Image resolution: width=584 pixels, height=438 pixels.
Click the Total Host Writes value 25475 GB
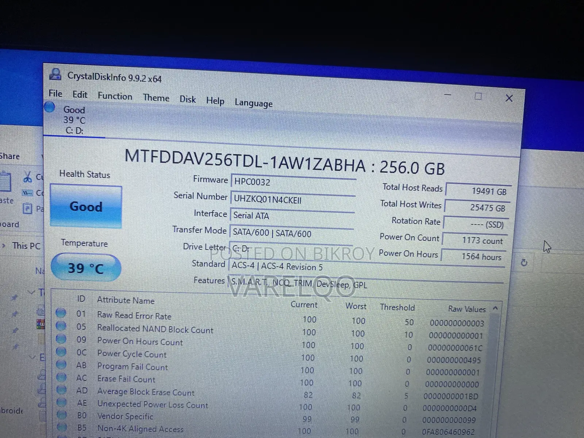(477, 207)
